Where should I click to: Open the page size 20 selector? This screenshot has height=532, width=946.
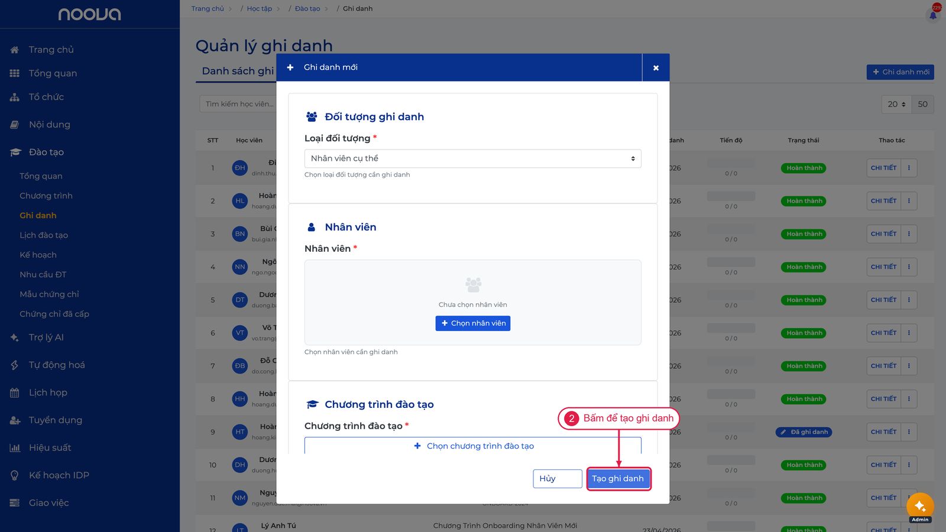896,104
